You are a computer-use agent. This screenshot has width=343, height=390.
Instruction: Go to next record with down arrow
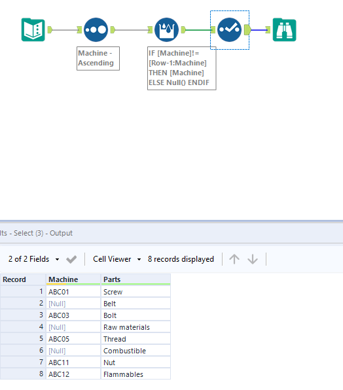(x=253, y=259)
